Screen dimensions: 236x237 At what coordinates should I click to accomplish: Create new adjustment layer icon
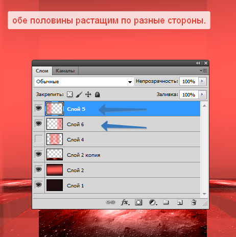pyautogui.click(x=153, y=202)
